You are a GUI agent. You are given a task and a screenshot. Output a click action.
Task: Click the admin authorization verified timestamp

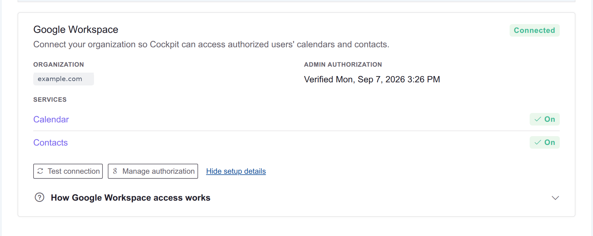click(x=372, y=80)
